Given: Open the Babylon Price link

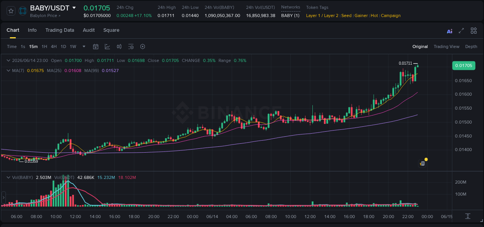Looking at the screenshot, I should pyautogui.click(x=45, y=15).
